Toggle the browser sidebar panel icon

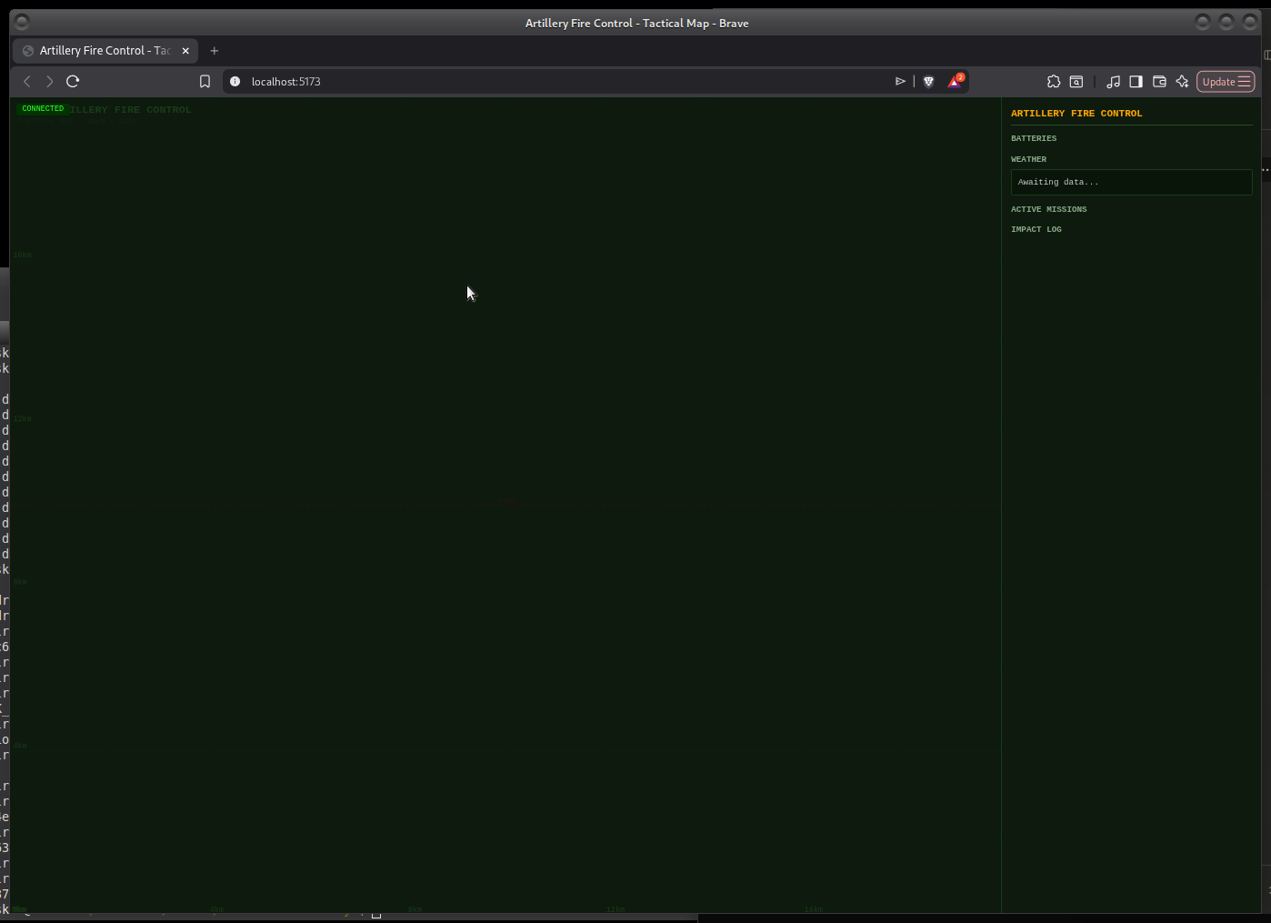click(1136, 82)
